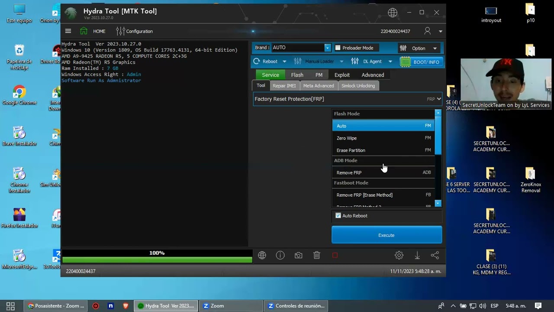Enable Preloader Mode checkbox
This screenshot has width=554, height=312.
(338, 48)
